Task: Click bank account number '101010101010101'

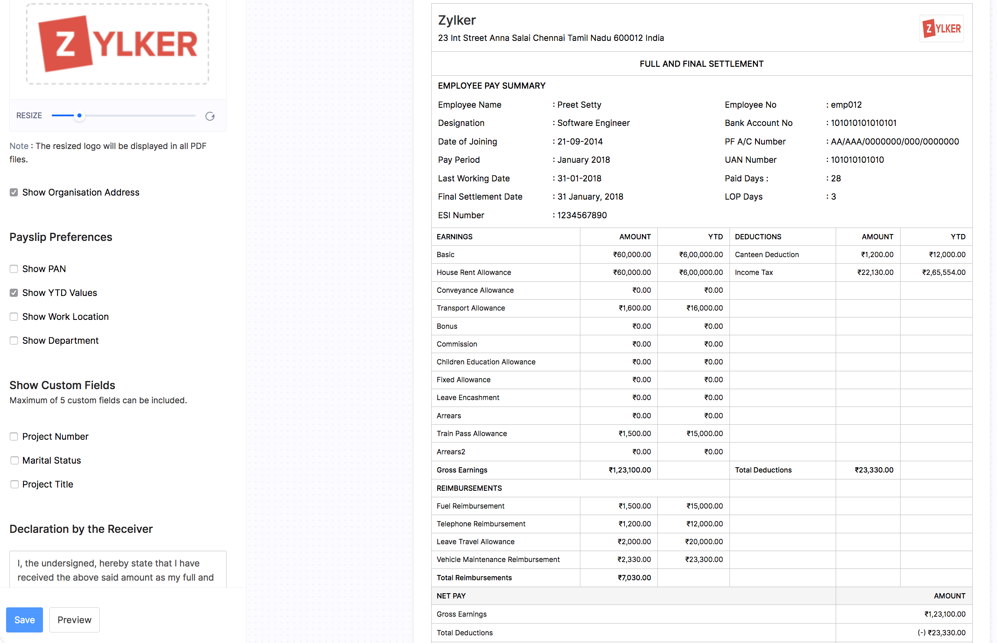Action: coord(863,123)
